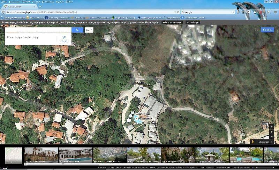Accept cookies with the rightmost banner button
Image resolution: width=279 pixels, height=170 pixels.
(x=193, y=22)
